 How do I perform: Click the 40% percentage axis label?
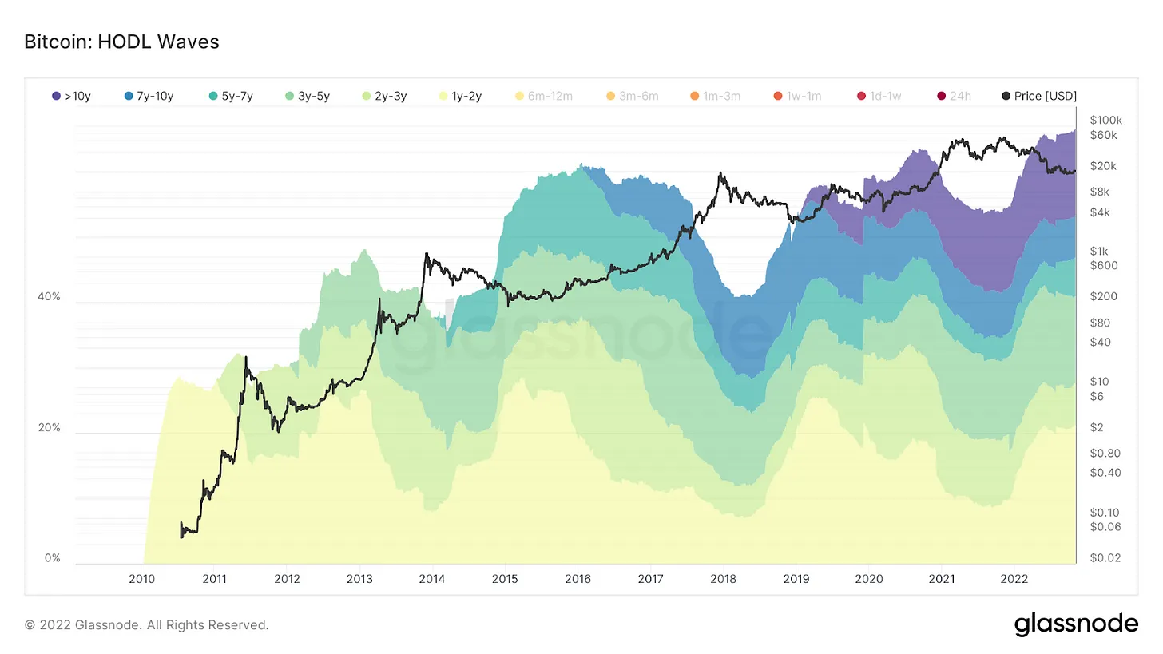click(x=50, y=297)
